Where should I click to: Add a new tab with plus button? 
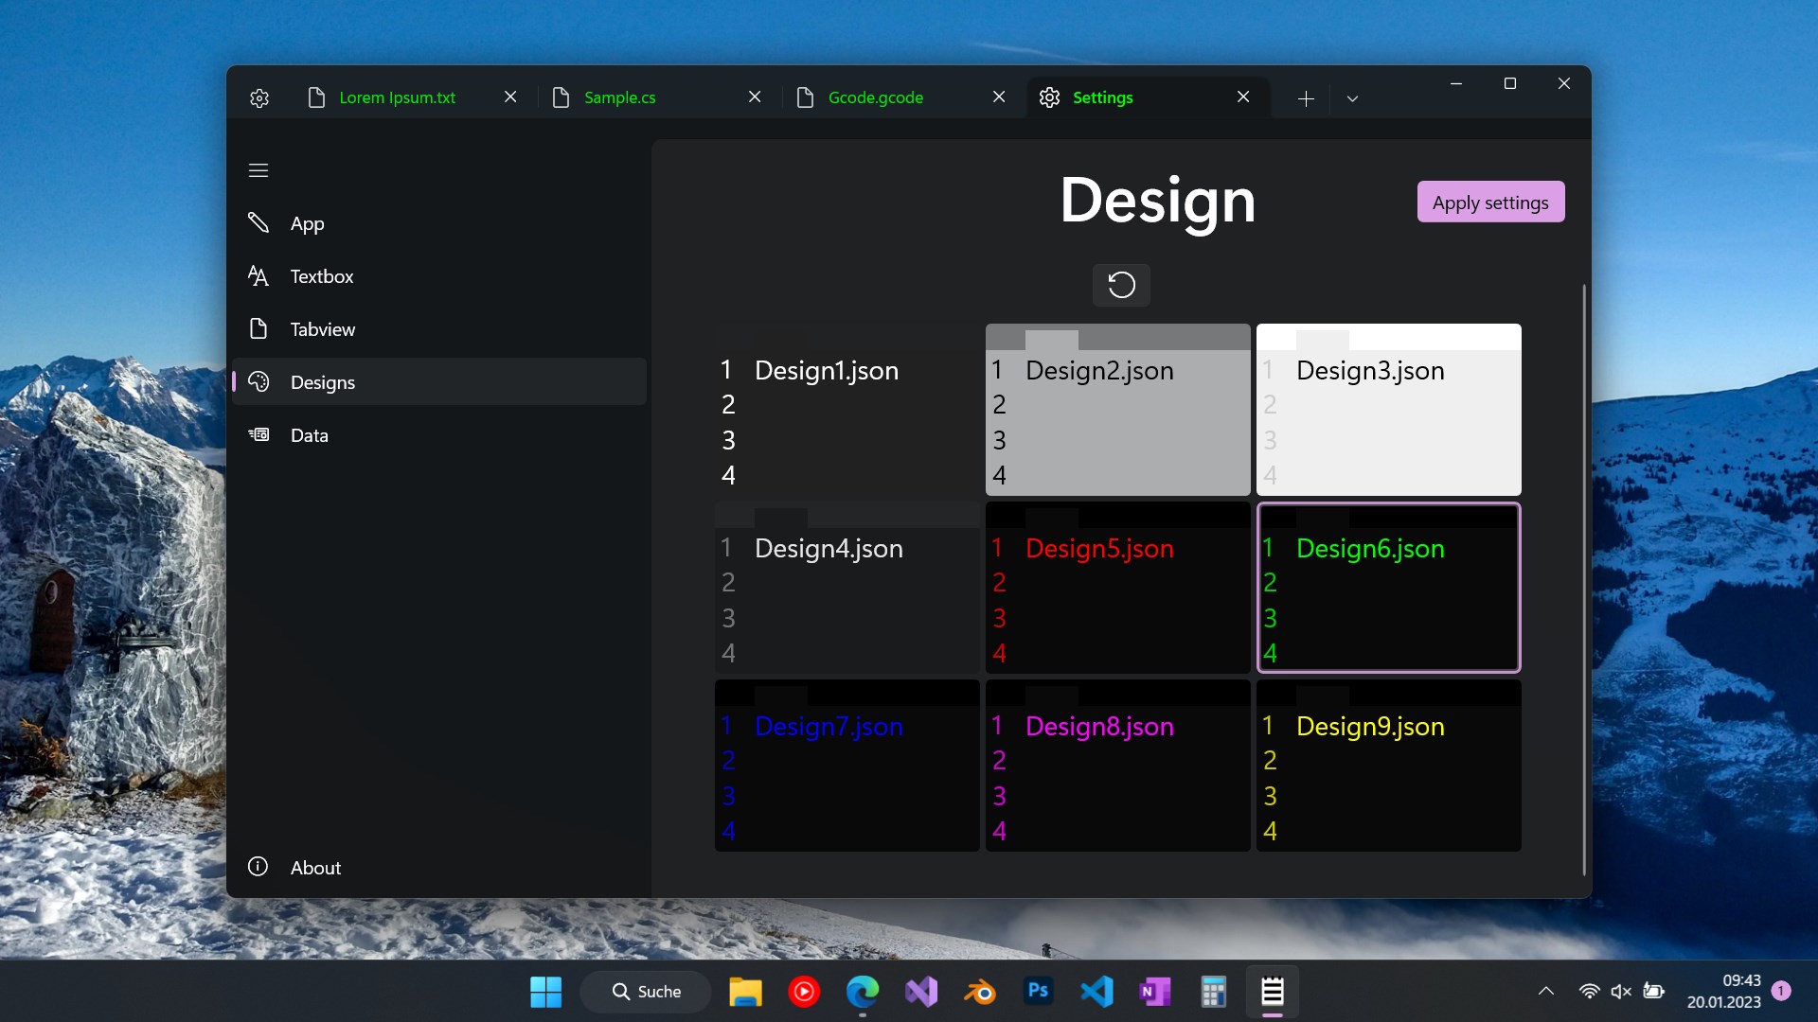1306,98
